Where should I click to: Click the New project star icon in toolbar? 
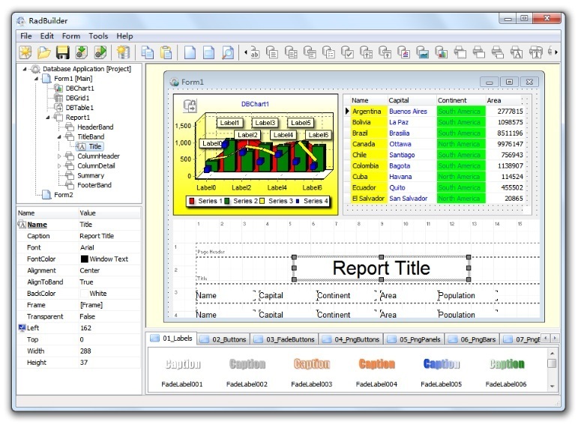pos(25,52)
